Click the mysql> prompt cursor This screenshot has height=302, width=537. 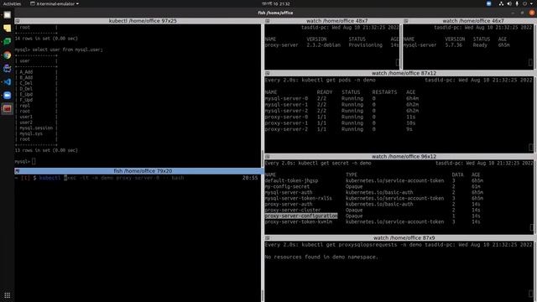click(x=34, y=161)
